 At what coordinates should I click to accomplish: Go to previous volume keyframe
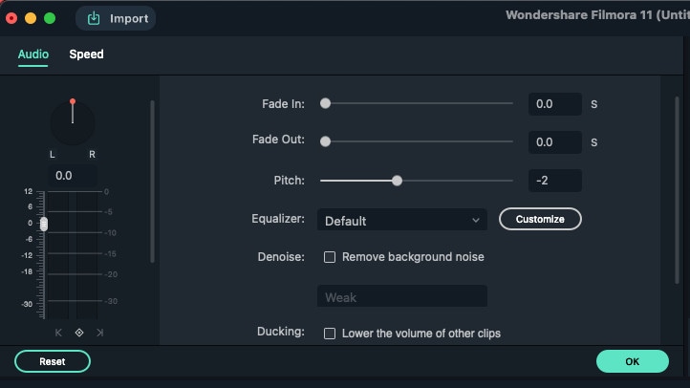point(59,333)
